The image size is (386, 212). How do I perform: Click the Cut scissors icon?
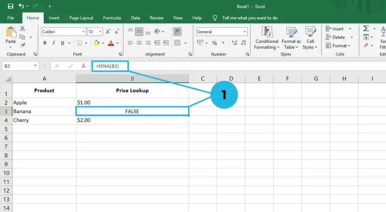[22, 29]
